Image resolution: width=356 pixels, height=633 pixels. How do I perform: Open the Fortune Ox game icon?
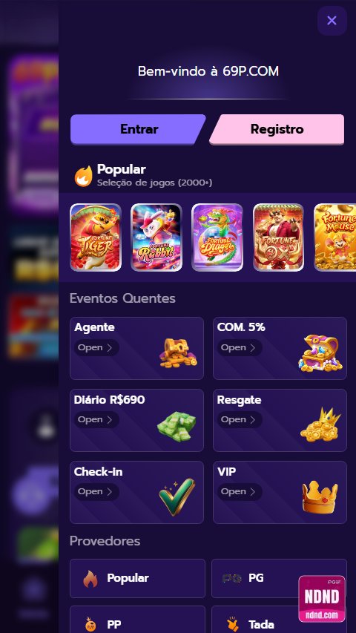(278, 237)
